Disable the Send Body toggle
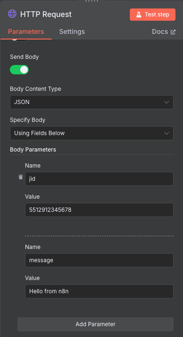Viewport: 183px width, 337px height. [x=19, y=70]
